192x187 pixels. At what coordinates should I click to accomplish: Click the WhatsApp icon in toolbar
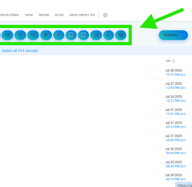pos(109,35)
